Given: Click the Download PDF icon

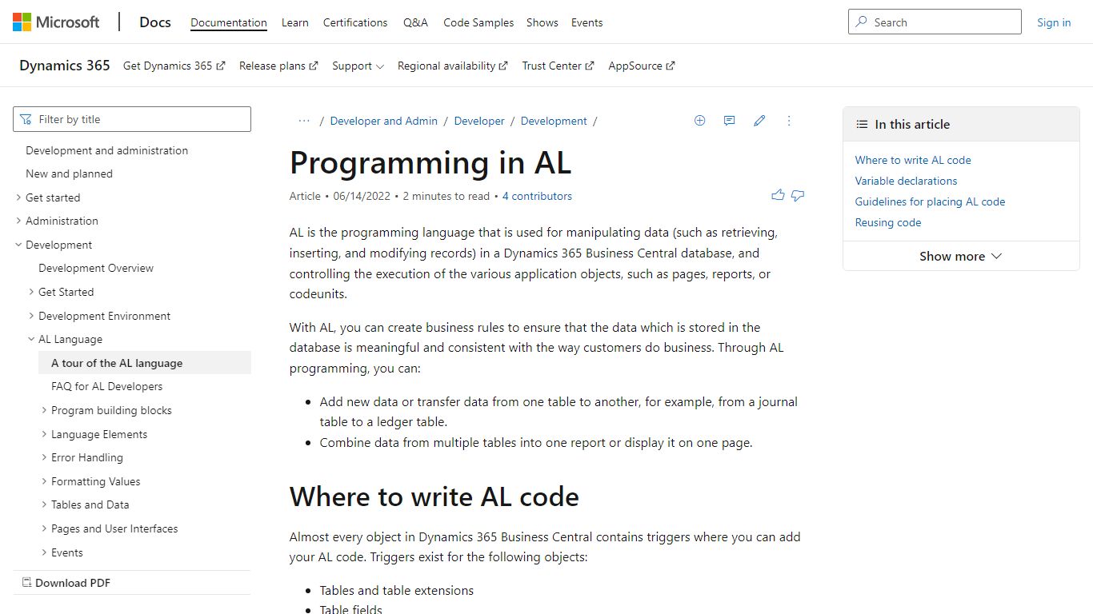Looking at the screenshot, I should [26, 583].
